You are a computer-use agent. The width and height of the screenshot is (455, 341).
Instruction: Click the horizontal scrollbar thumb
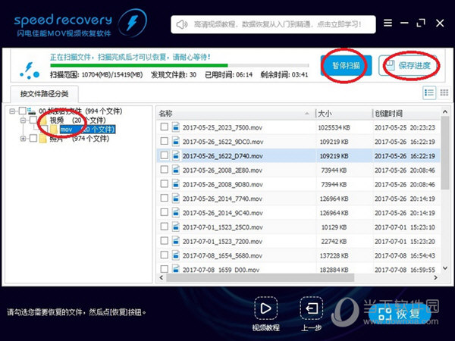point(260,277)
